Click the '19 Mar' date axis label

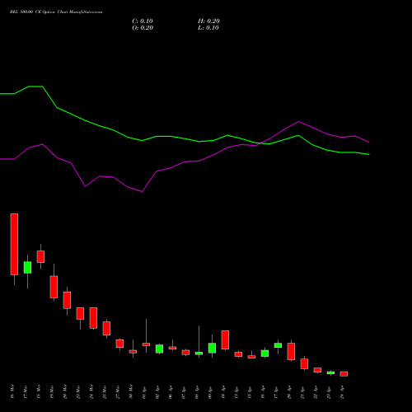(52, 392)
